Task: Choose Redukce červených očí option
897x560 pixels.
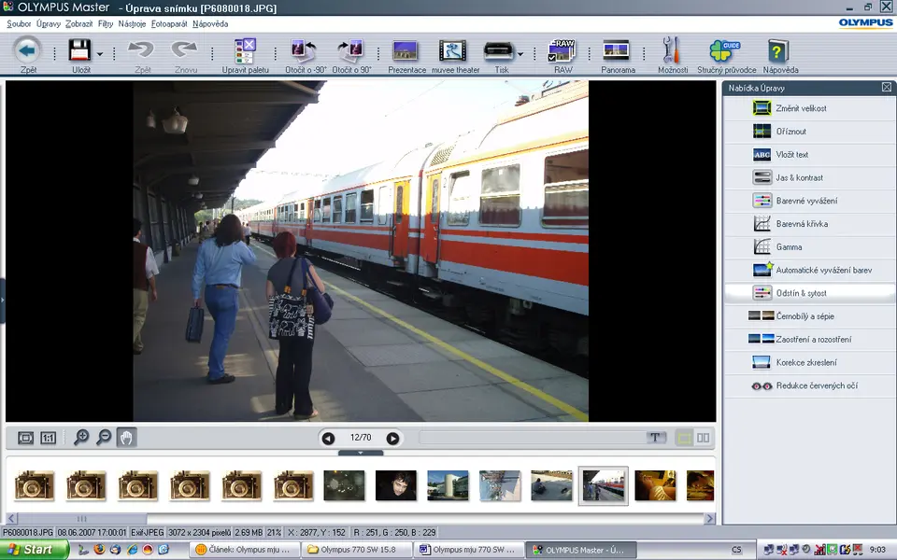Action: 816,385
